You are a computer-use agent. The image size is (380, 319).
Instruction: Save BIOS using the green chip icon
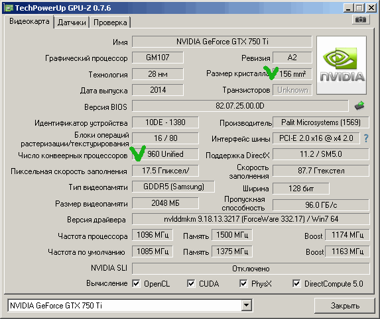pos(360,105)
